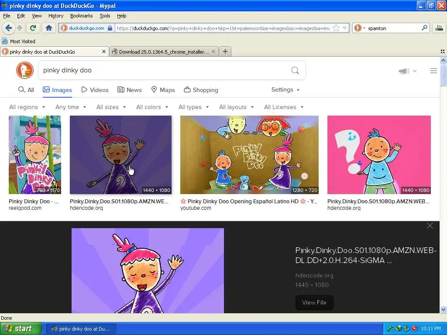
Task: Click the pinky dinky doo taskbar button
Action: point(81,329)
